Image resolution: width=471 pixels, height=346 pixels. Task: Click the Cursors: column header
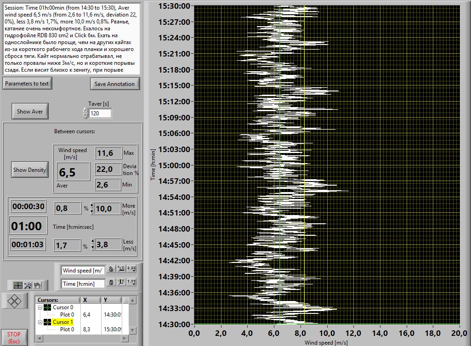(x=58, y=300)
